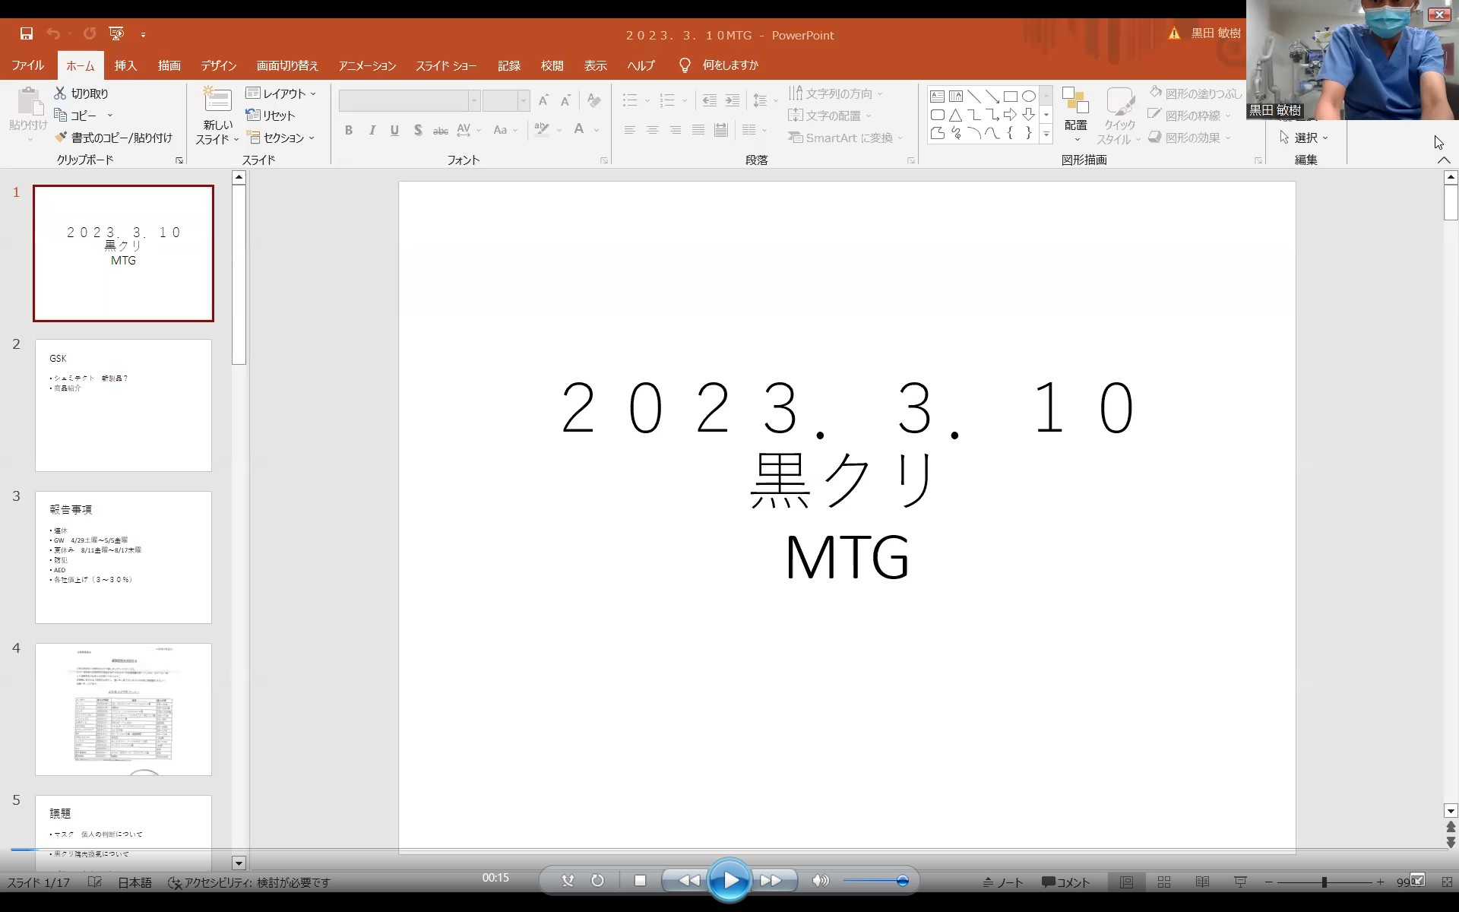The width and height of the screenshot is (1459, 912).
Task: Click the 配置 arrange icon
Action: (x=1075, y=102)
